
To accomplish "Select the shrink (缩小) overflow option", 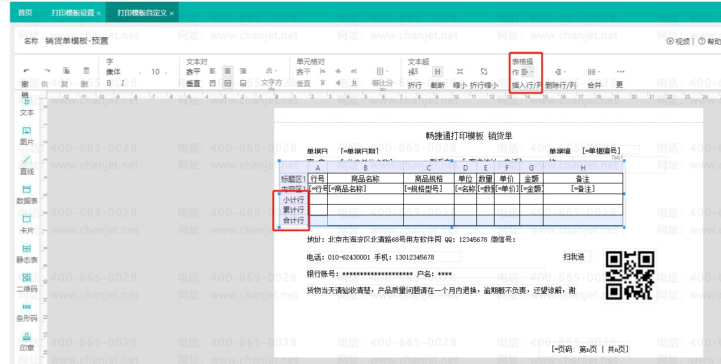I will point(460,71).
